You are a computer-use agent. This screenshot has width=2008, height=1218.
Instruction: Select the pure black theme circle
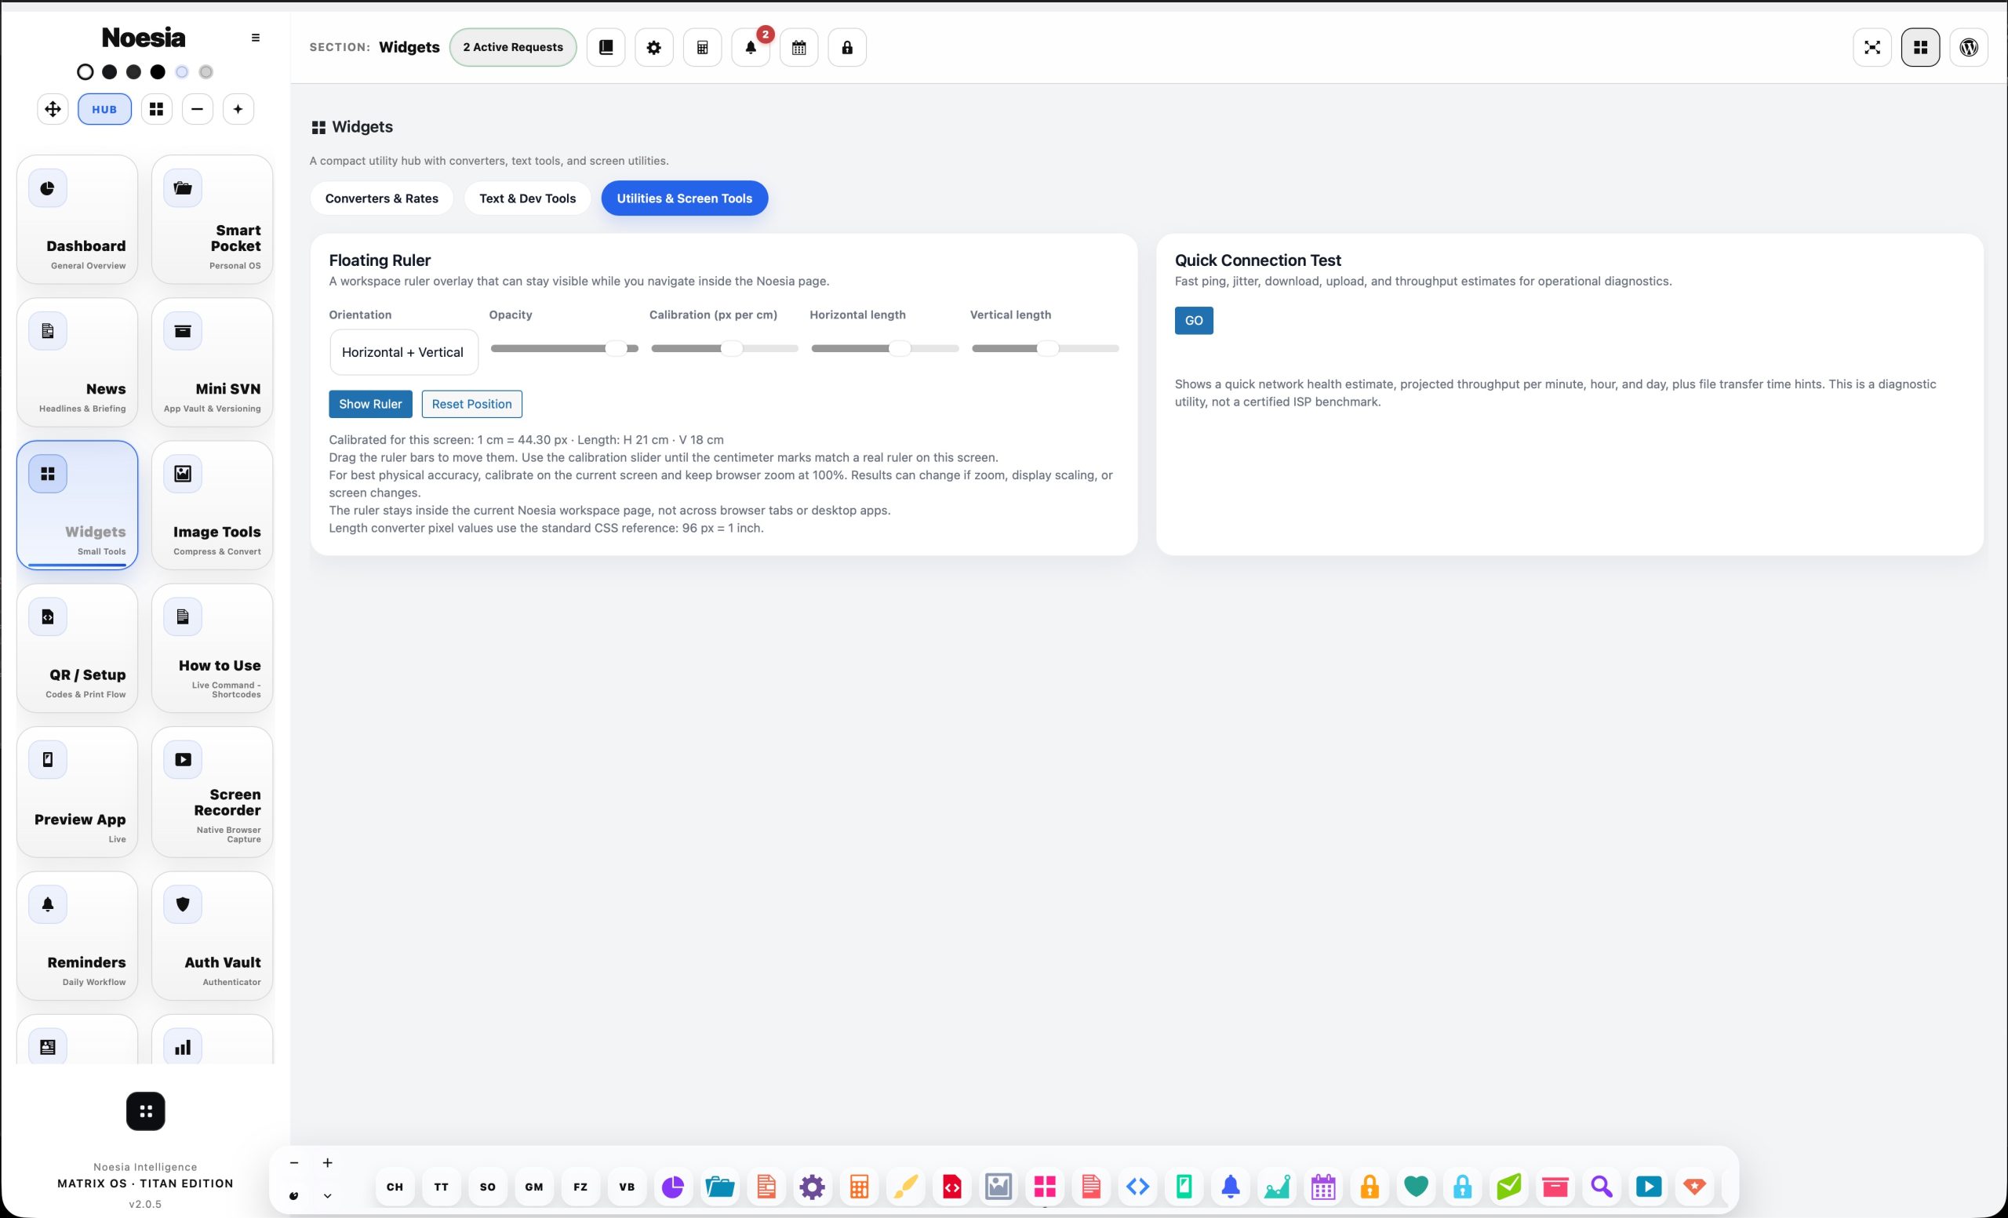pos(158,71)
